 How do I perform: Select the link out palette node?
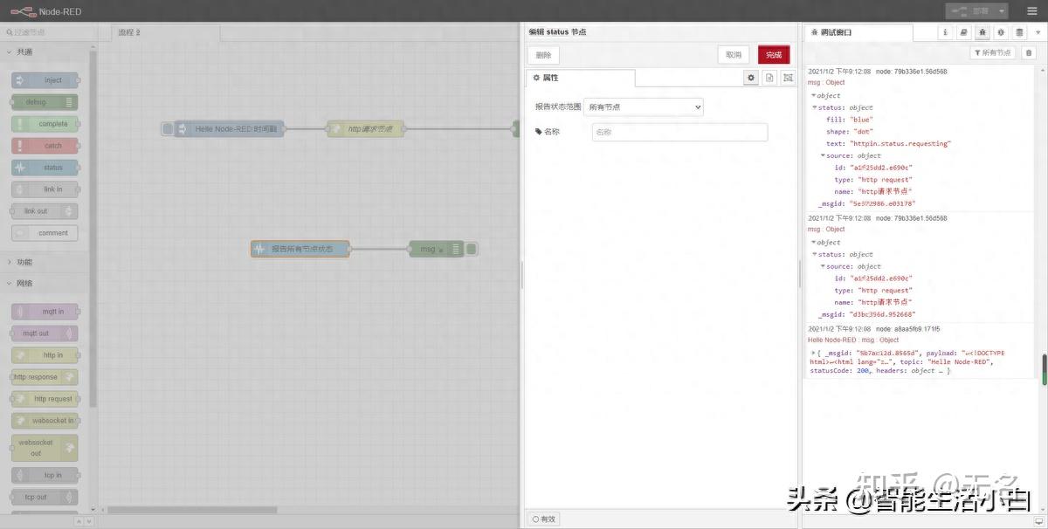tap(45, 211)
